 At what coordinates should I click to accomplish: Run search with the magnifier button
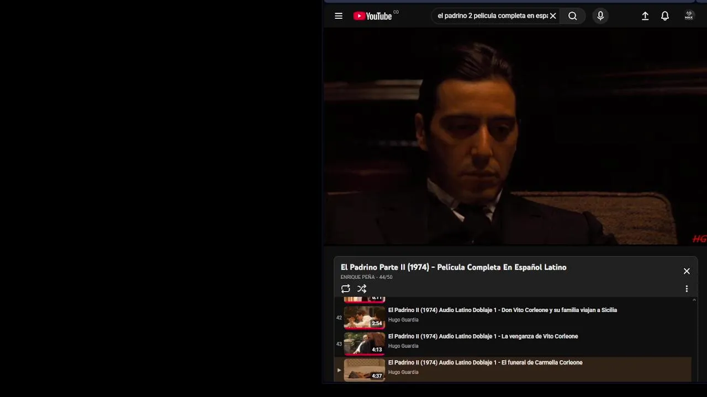coord(573,16)
